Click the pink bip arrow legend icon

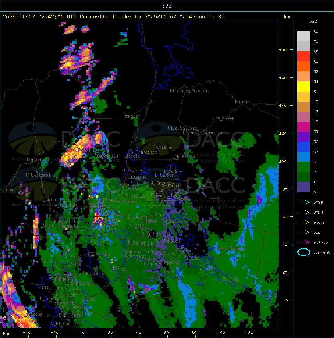(303, 232)
